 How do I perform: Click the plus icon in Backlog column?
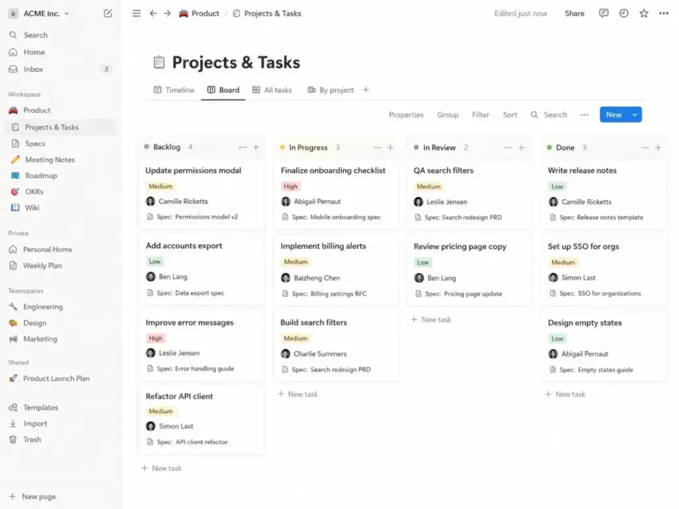coord(256,147)
